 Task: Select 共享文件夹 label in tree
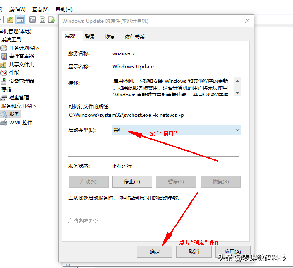point(22,65)
